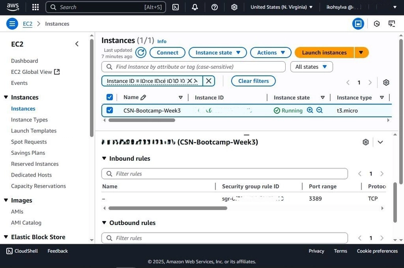
Task: Go to next page of instances
Action: click(370, 82)
